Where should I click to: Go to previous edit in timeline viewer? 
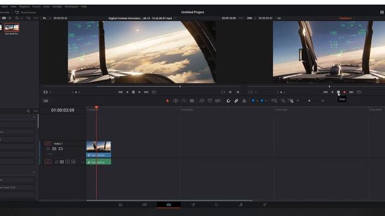[x=325, y=92]
